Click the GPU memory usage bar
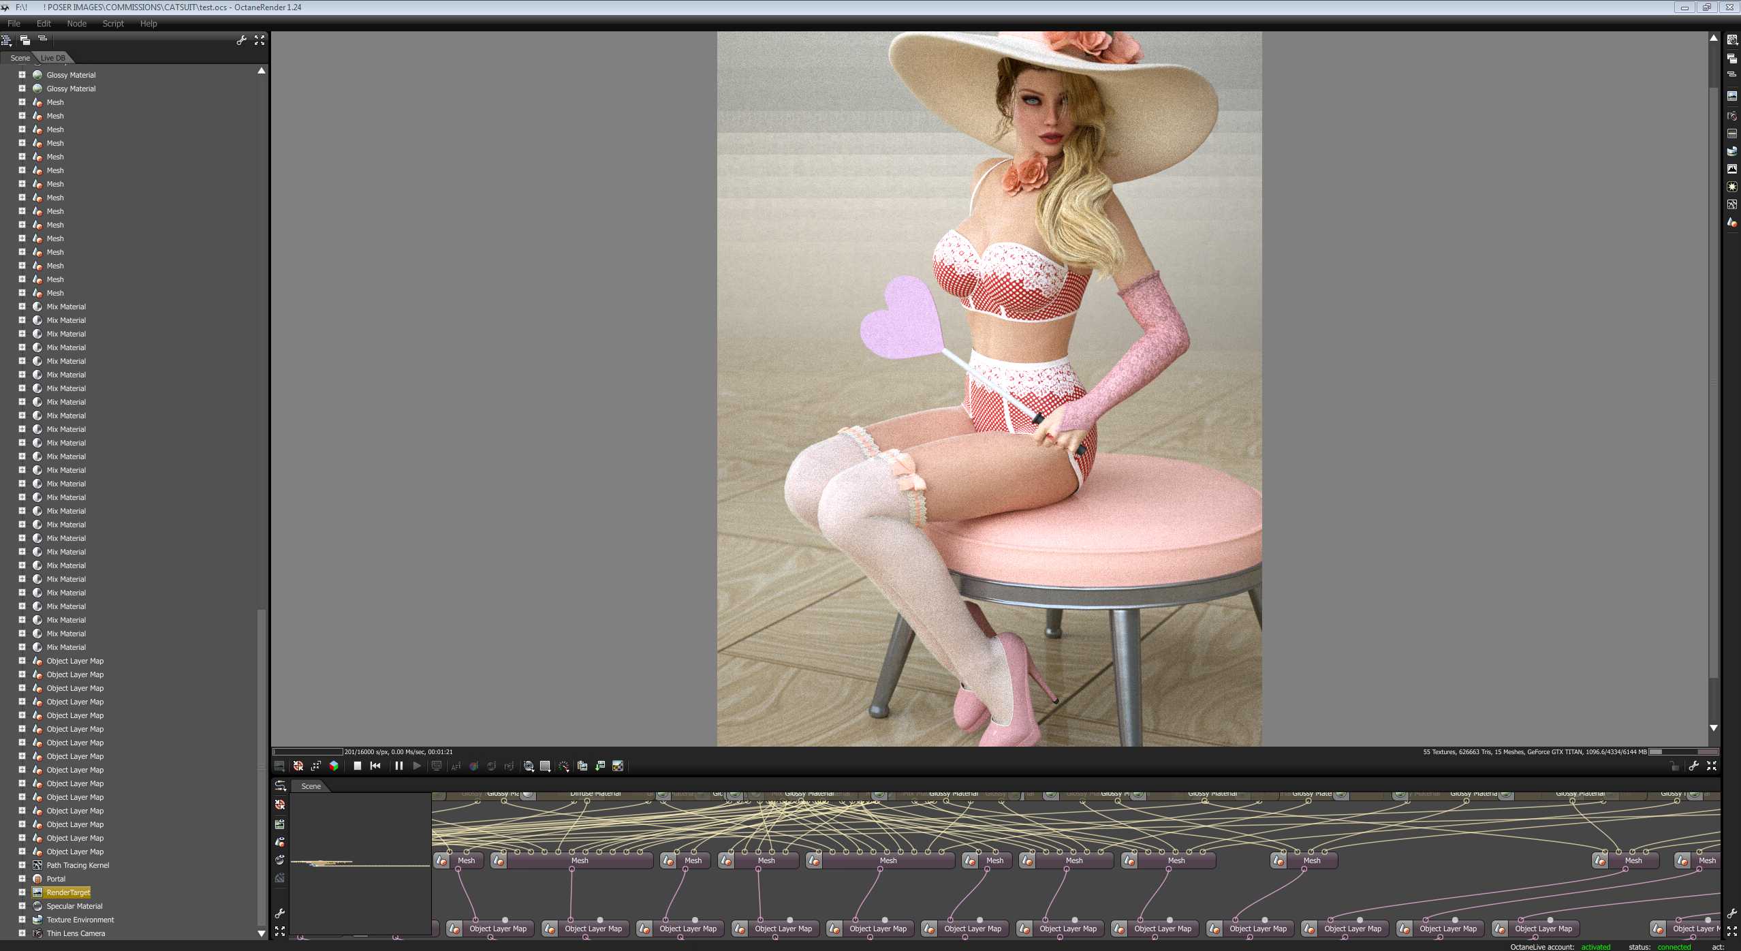This screenshot has height=951, width=1741. [x=1683, y=751]
